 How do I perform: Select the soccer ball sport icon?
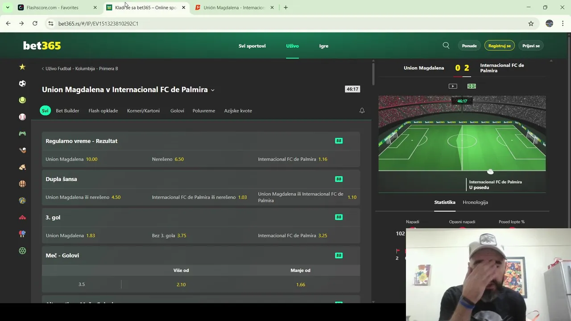click(22, 83)
